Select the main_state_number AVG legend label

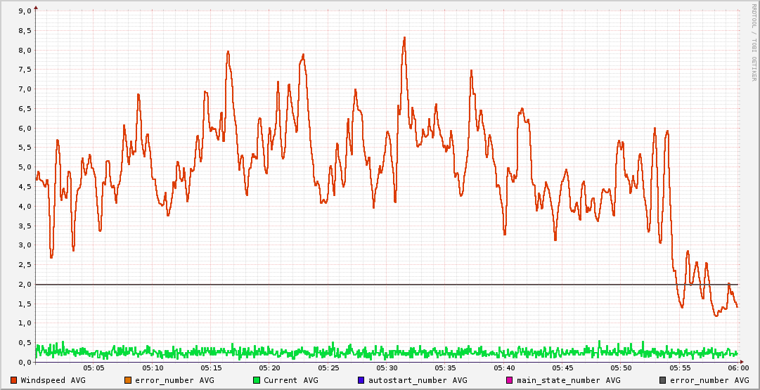click(x=568, y=380)
